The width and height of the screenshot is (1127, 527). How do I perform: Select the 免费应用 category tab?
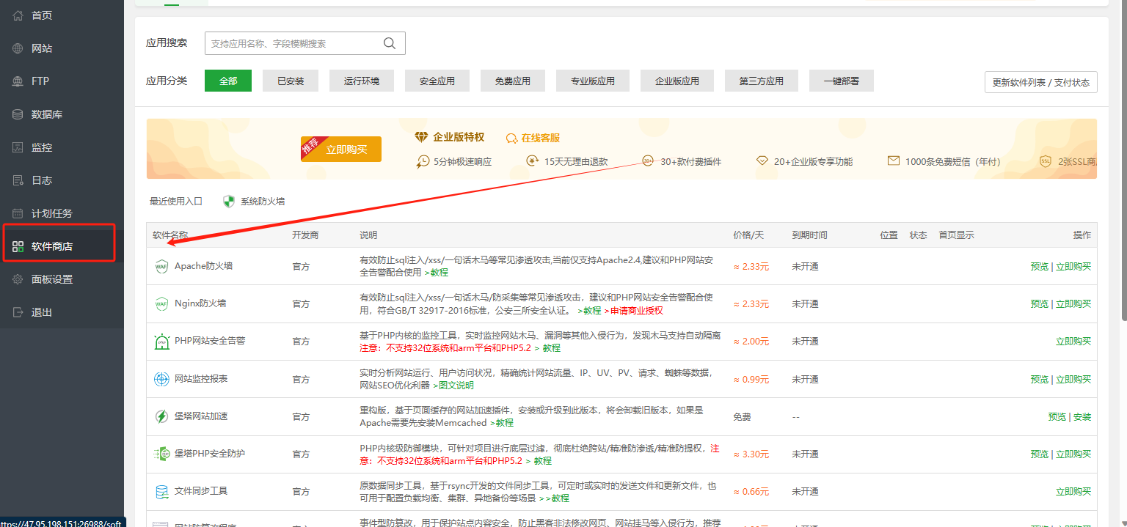(x=513, y=81)
